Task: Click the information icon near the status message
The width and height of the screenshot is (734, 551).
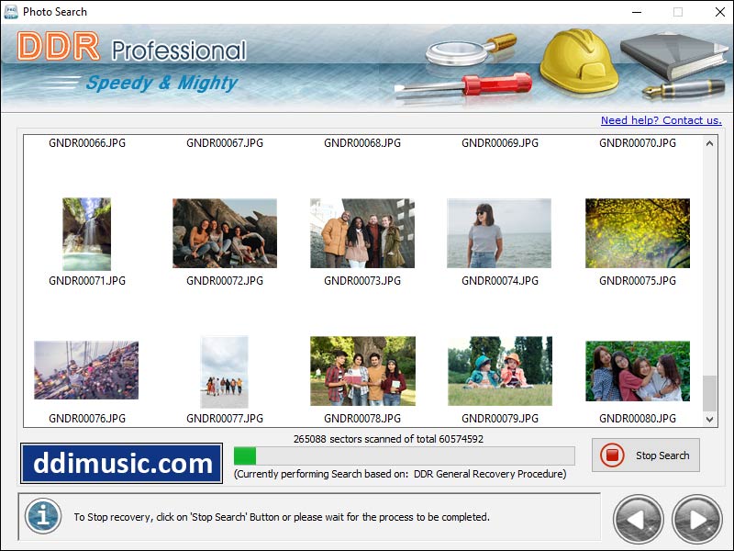Action: click(x=45, y=517)
